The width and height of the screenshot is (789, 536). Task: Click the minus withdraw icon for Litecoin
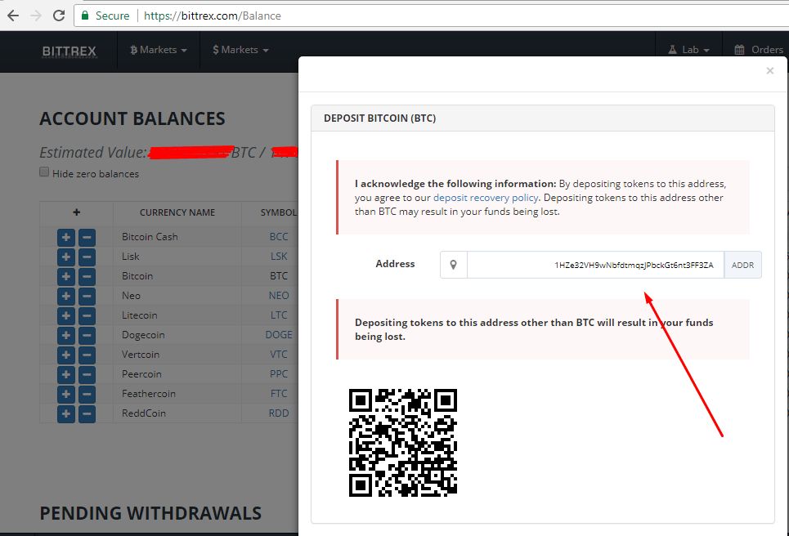click(x=87, y=315)
